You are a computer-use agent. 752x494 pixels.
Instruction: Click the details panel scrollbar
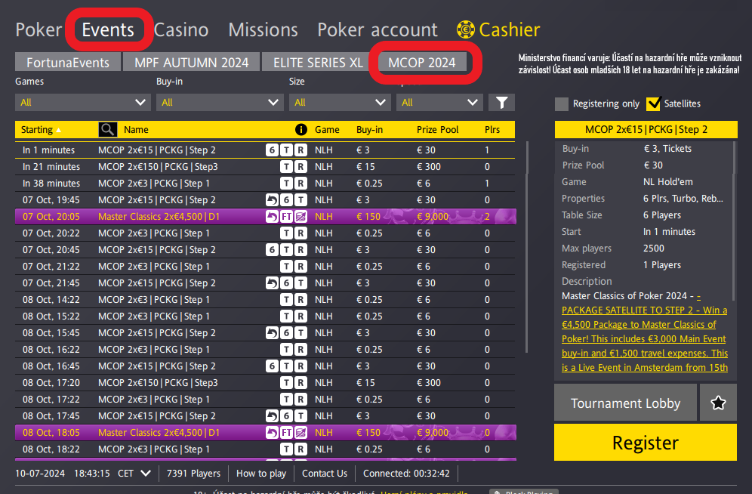[x=733, y=221]
